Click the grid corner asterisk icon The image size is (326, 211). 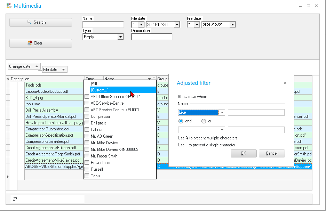point(8,79)
